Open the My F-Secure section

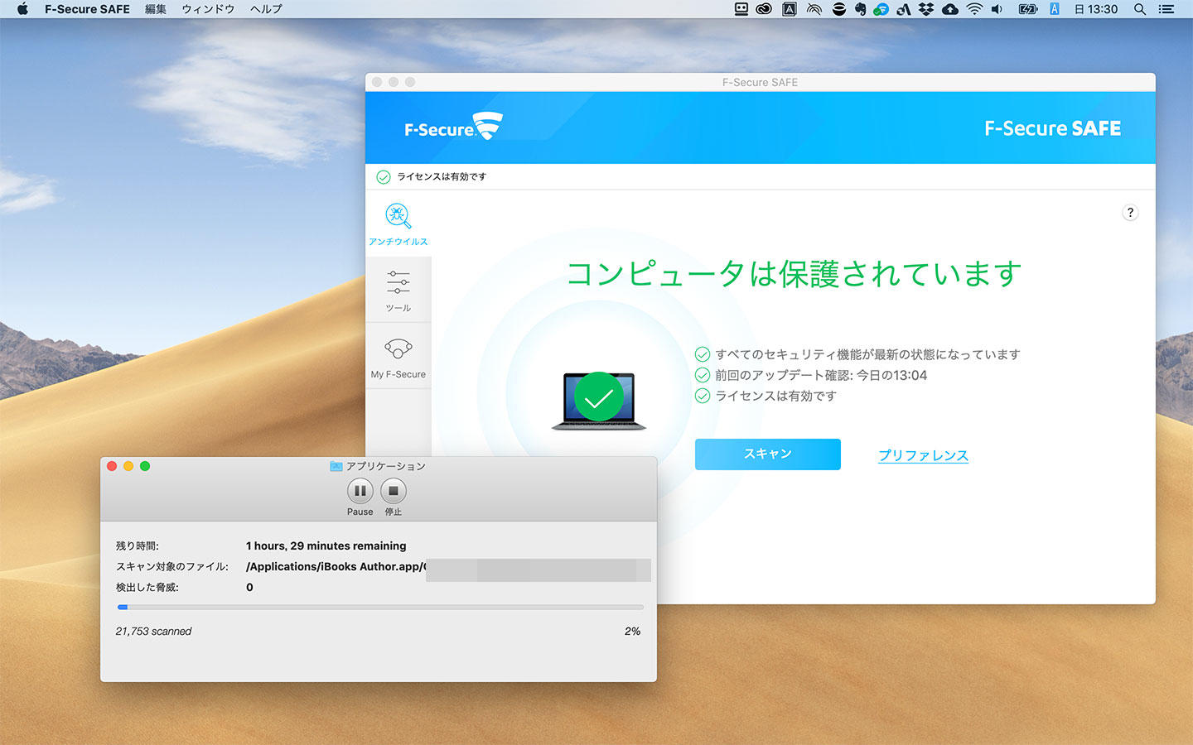pos(398,354)
